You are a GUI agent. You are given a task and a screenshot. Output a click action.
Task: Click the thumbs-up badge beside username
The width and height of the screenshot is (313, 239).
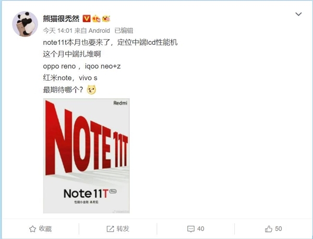pos(96,19)
